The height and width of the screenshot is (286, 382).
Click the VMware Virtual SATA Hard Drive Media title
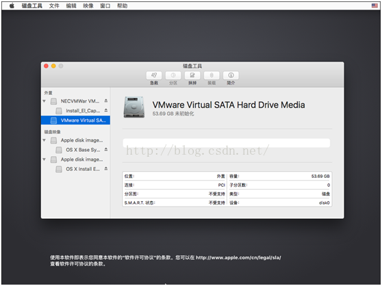[x=229, y=105]
